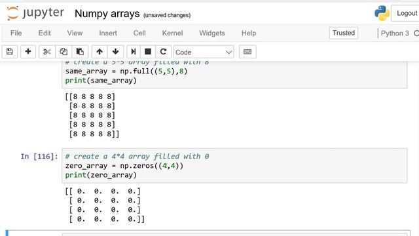
Task: Click the zeros array output area
Action: pyautogui.click(x=105, y=205)
